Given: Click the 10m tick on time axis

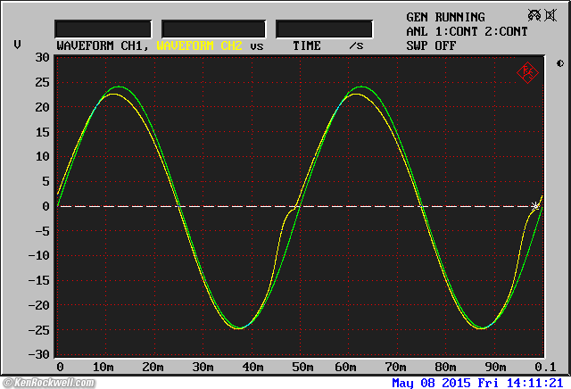Looking at the screenshot, I should tap(103, 367).
